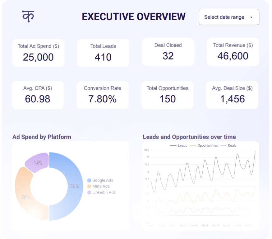Click the Total Ad Spend scorecard
The height and width of the screenshot is (239, 272).
(38, 53)
